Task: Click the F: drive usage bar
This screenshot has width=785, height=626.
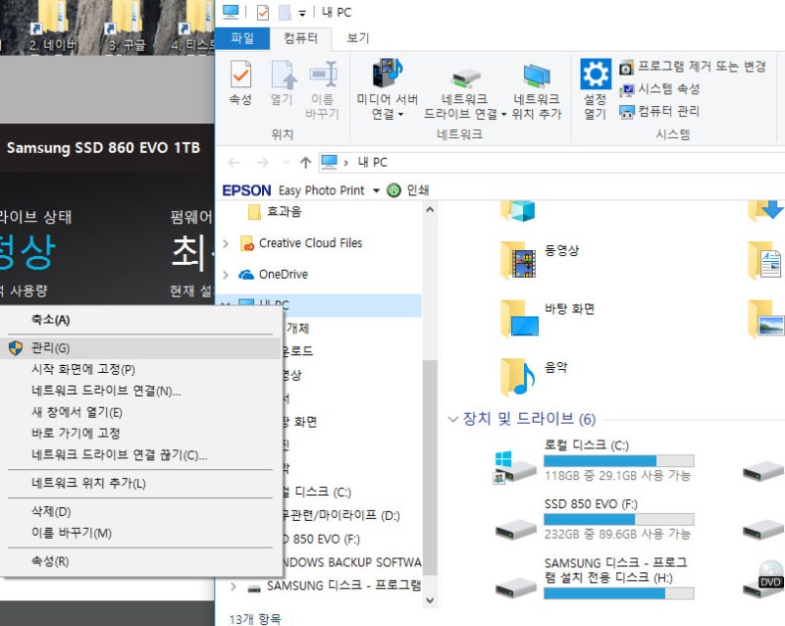Action: point(619,520)
